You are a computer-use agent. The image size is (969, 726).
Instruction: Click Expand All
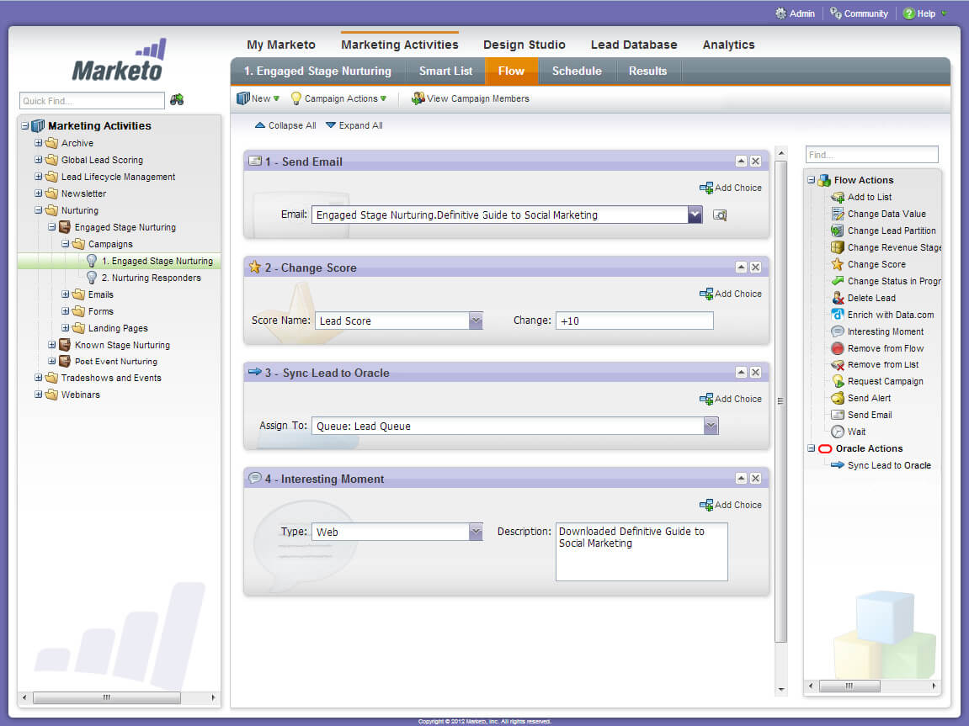coord(354,125)
